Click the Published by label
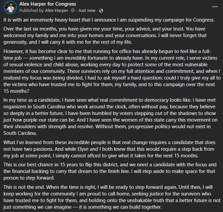Viewport: 223px width, 212px height. [x=31, y=11]
